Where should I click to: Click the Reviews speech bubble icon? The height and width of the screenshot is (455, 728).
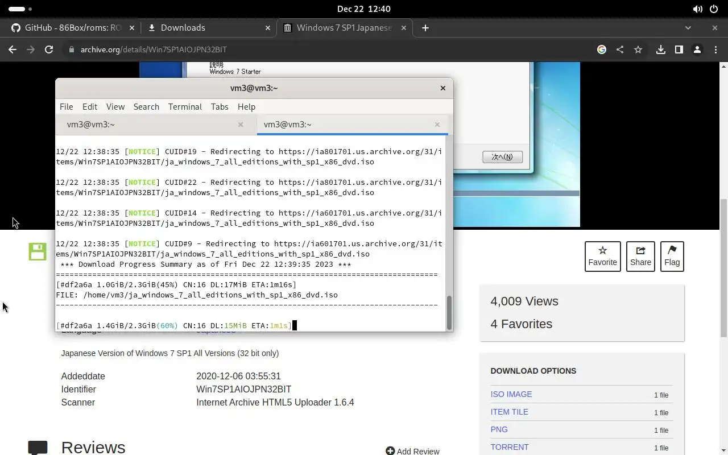coord(38,448)
